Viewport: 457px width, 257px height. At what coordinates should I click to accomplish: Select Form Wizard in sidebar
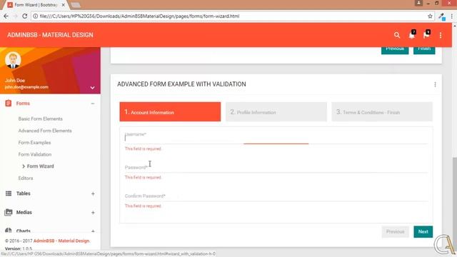pyautogui.click(x=40, y=166)
